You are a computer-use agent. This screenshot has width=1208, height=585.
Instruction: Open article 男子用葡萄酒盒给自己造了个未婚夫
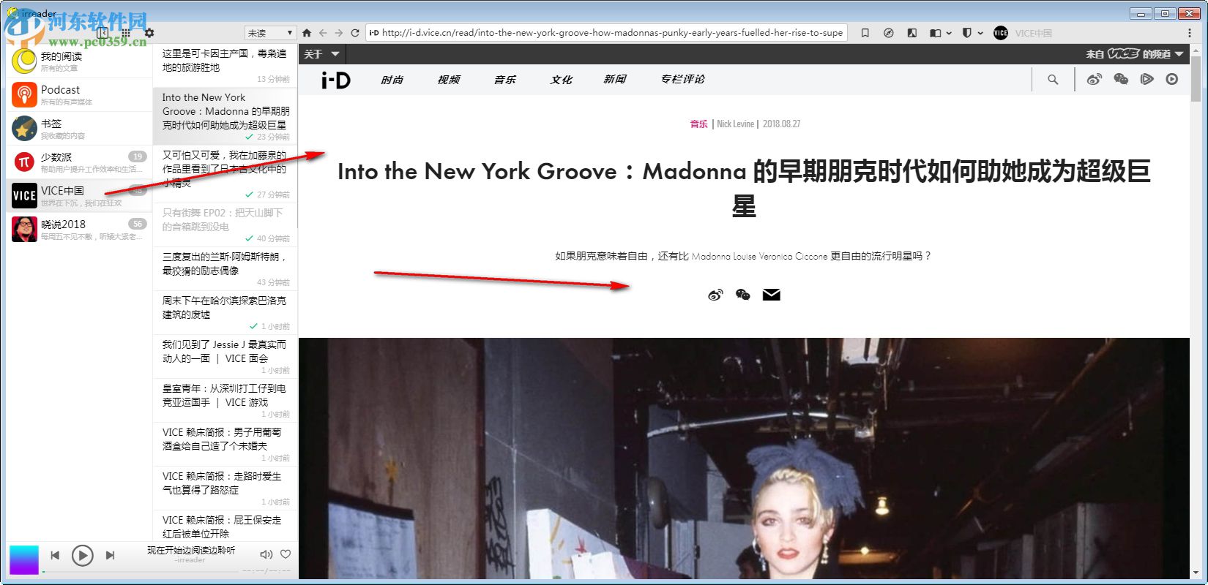225,445
